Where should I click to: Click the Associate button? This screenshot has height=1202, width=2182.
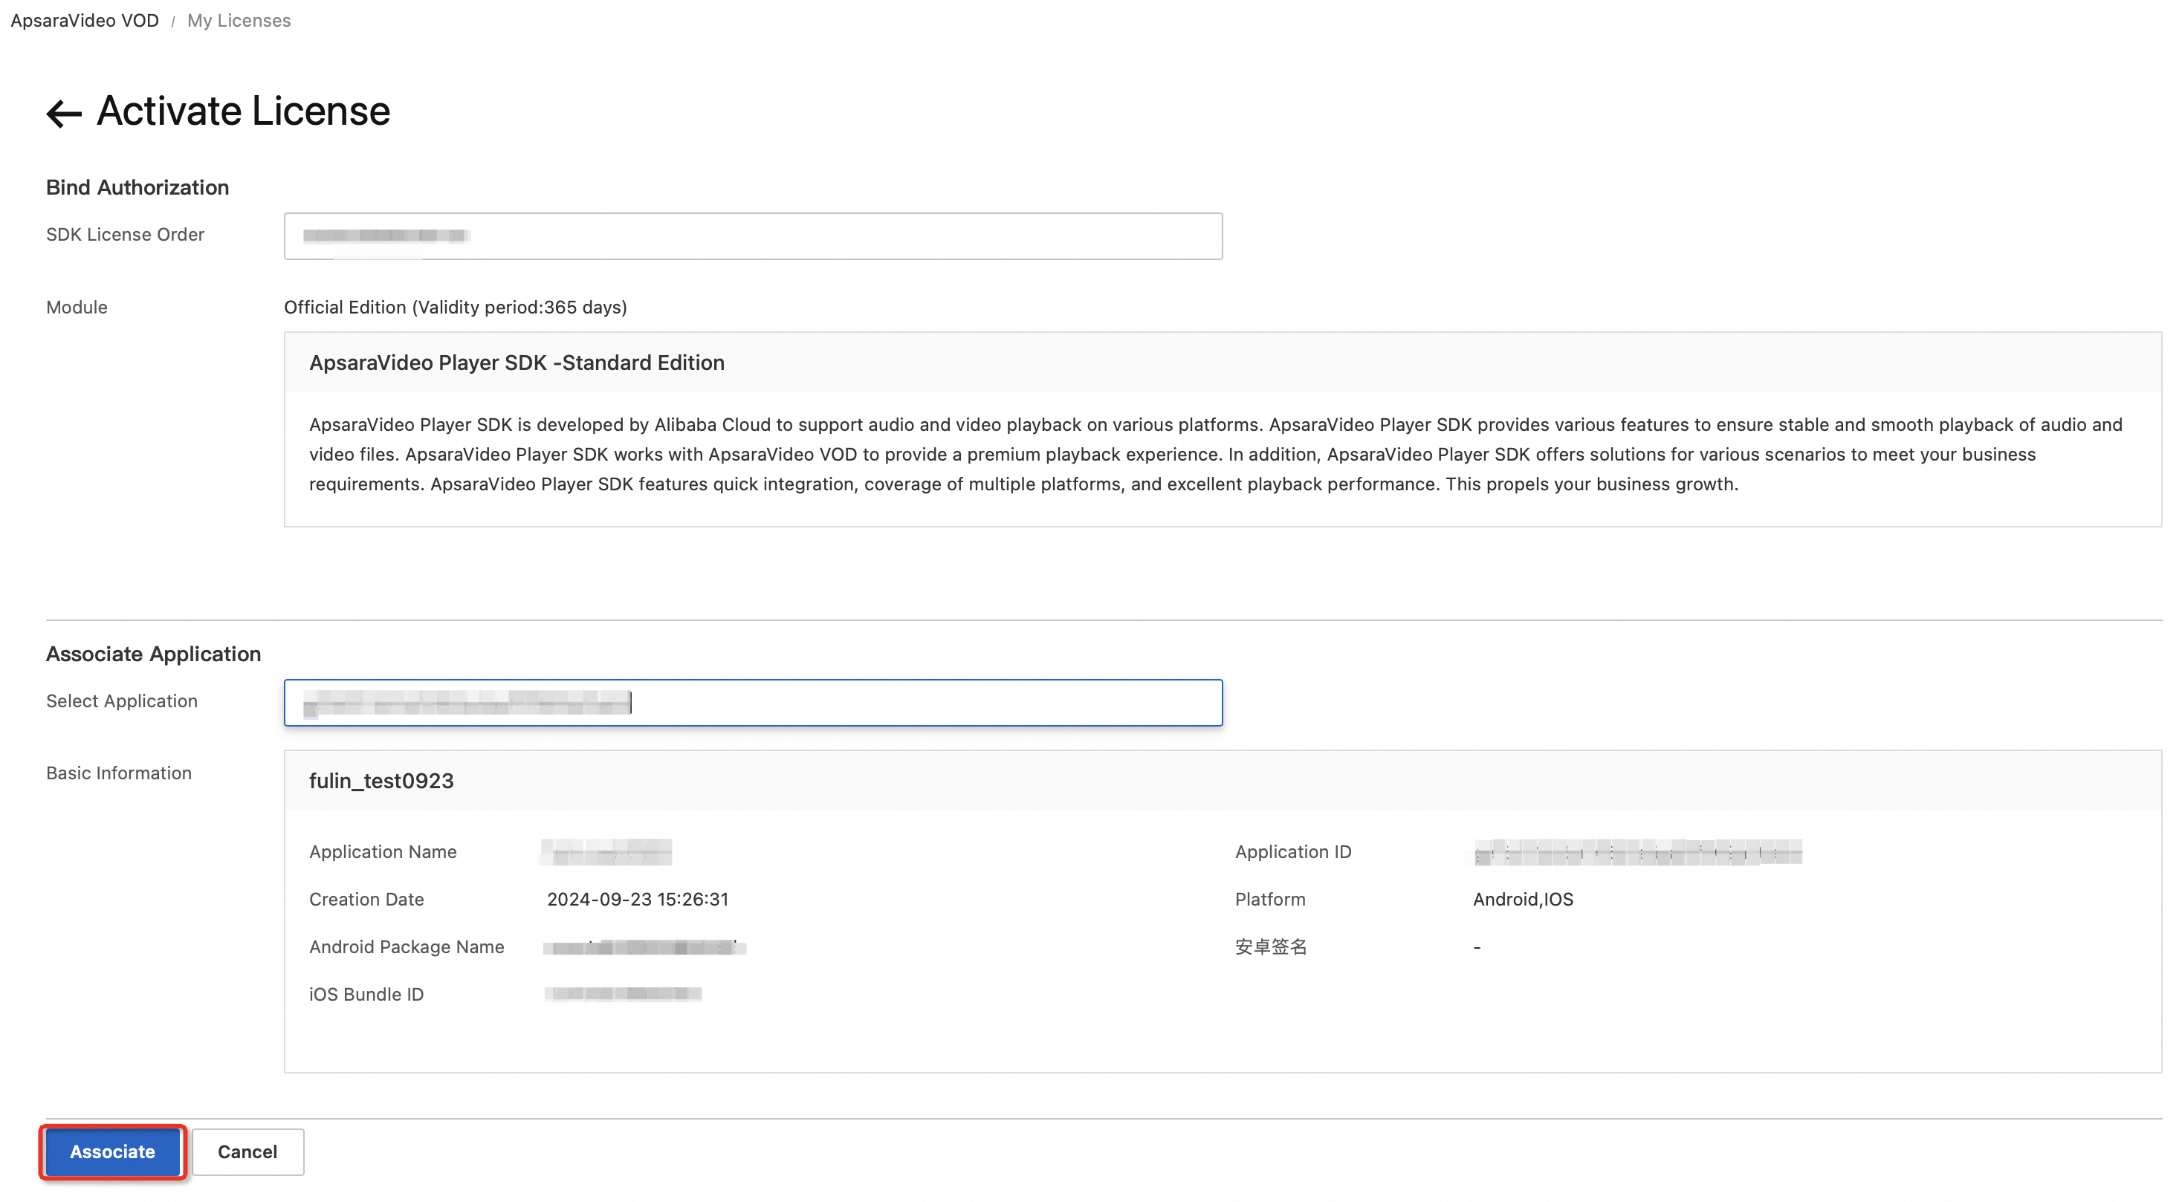coord(113,1152)
